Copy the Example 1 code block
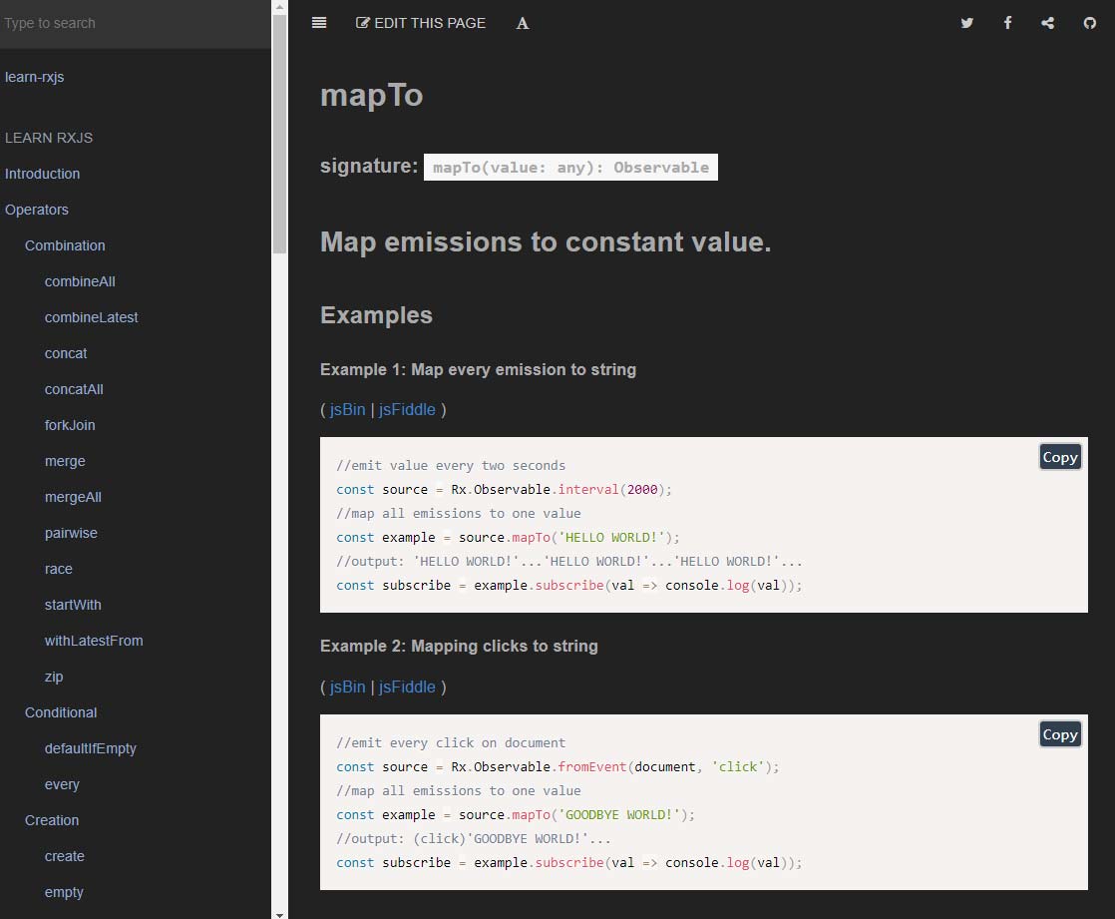The height and width of the screenshot is (919, 1115). 1059,457
